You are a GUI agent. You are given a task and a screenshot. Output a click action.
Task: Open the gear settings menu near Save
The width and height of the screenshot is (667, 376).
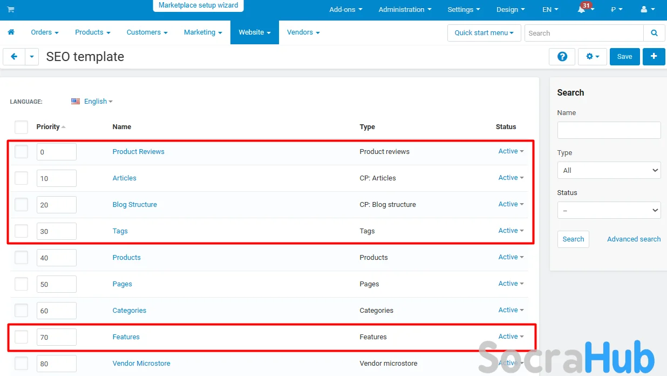(592, 57)
